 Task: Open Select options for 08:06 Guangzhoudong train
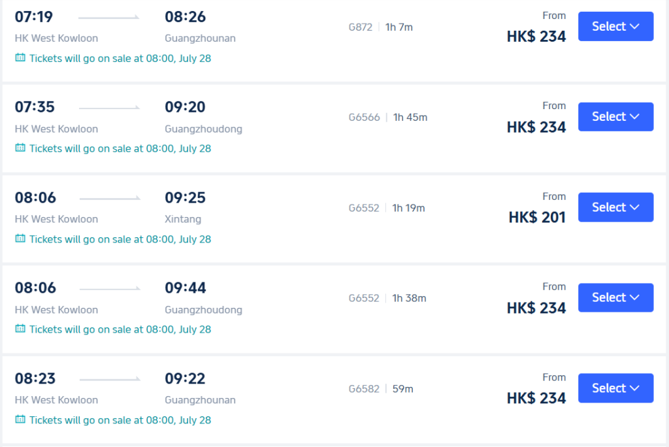615,297
